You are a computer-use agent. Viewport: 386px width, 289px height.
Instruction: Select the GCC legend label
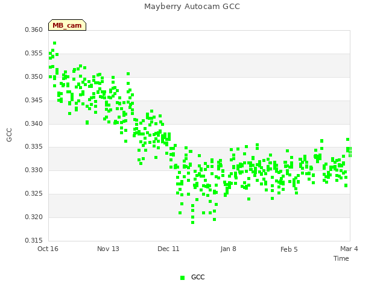(198, 277)
